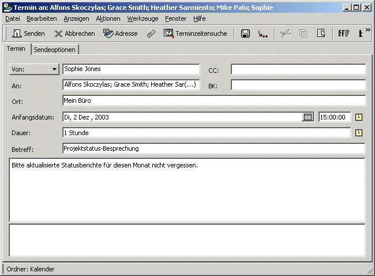Screen dimensions: 375x276
Task: Click the Anfangsdatum date field
Action: coord(182,117)
